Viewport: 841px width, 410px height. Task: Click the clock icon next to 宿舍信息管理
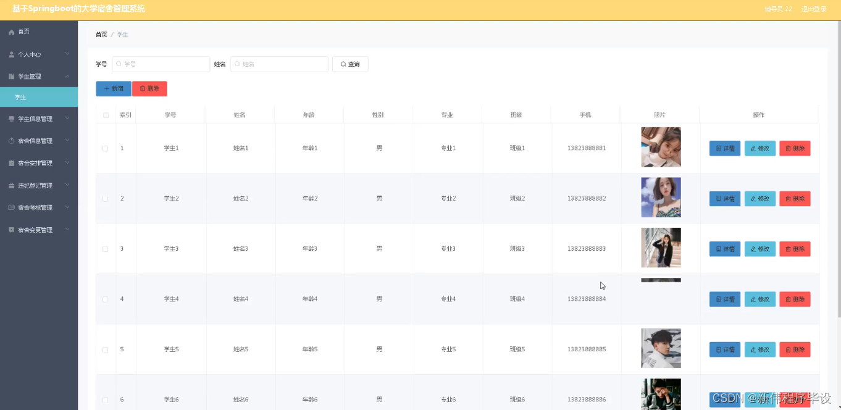tap(10, 140)
